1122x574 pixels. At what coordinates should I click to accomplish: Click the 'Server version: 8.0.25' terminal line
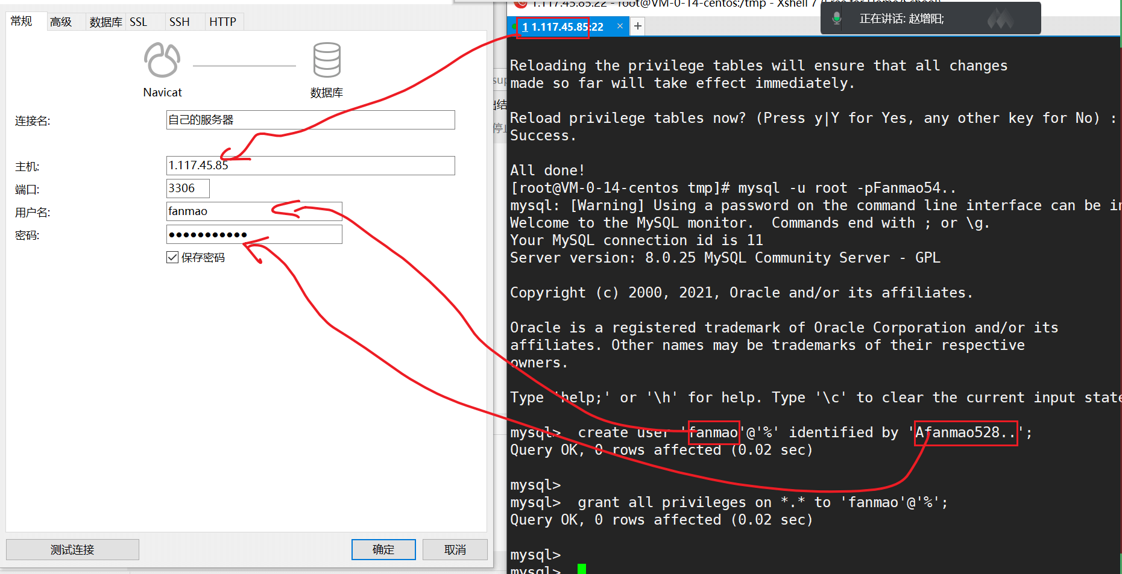tap(725, 258)
